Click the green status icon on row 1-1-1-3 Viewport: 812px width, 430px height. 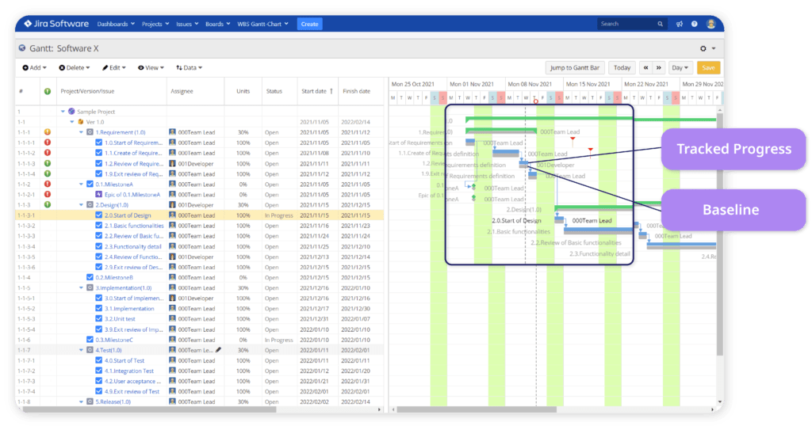47,163
